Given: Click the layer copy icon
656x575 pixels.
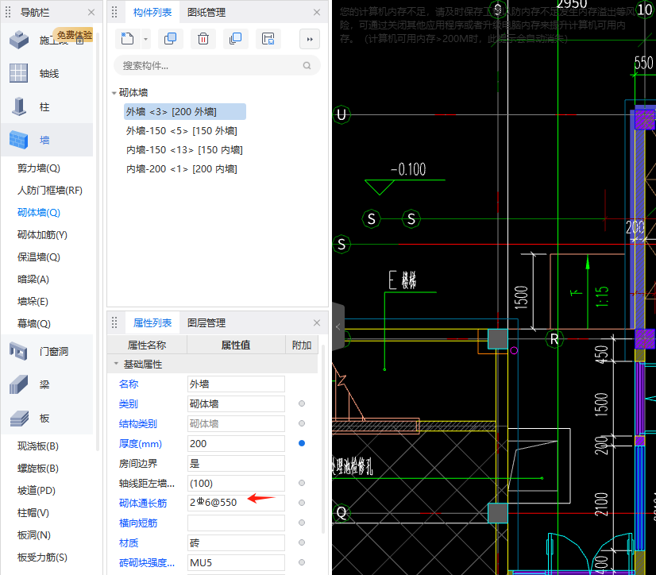Looking at the screenshot, I should pyautogui.click(x=236, y=40).
